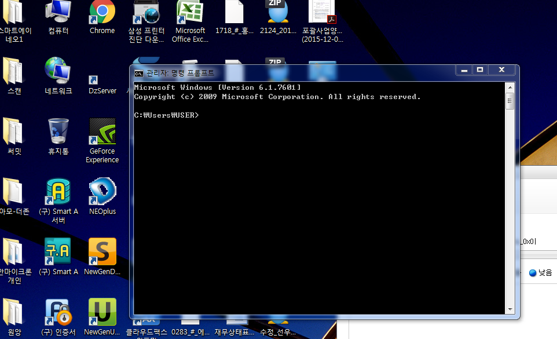The image size is (557, 339).
Task: Open the (구) 인증서 shortcut
Action: (58, 317)
